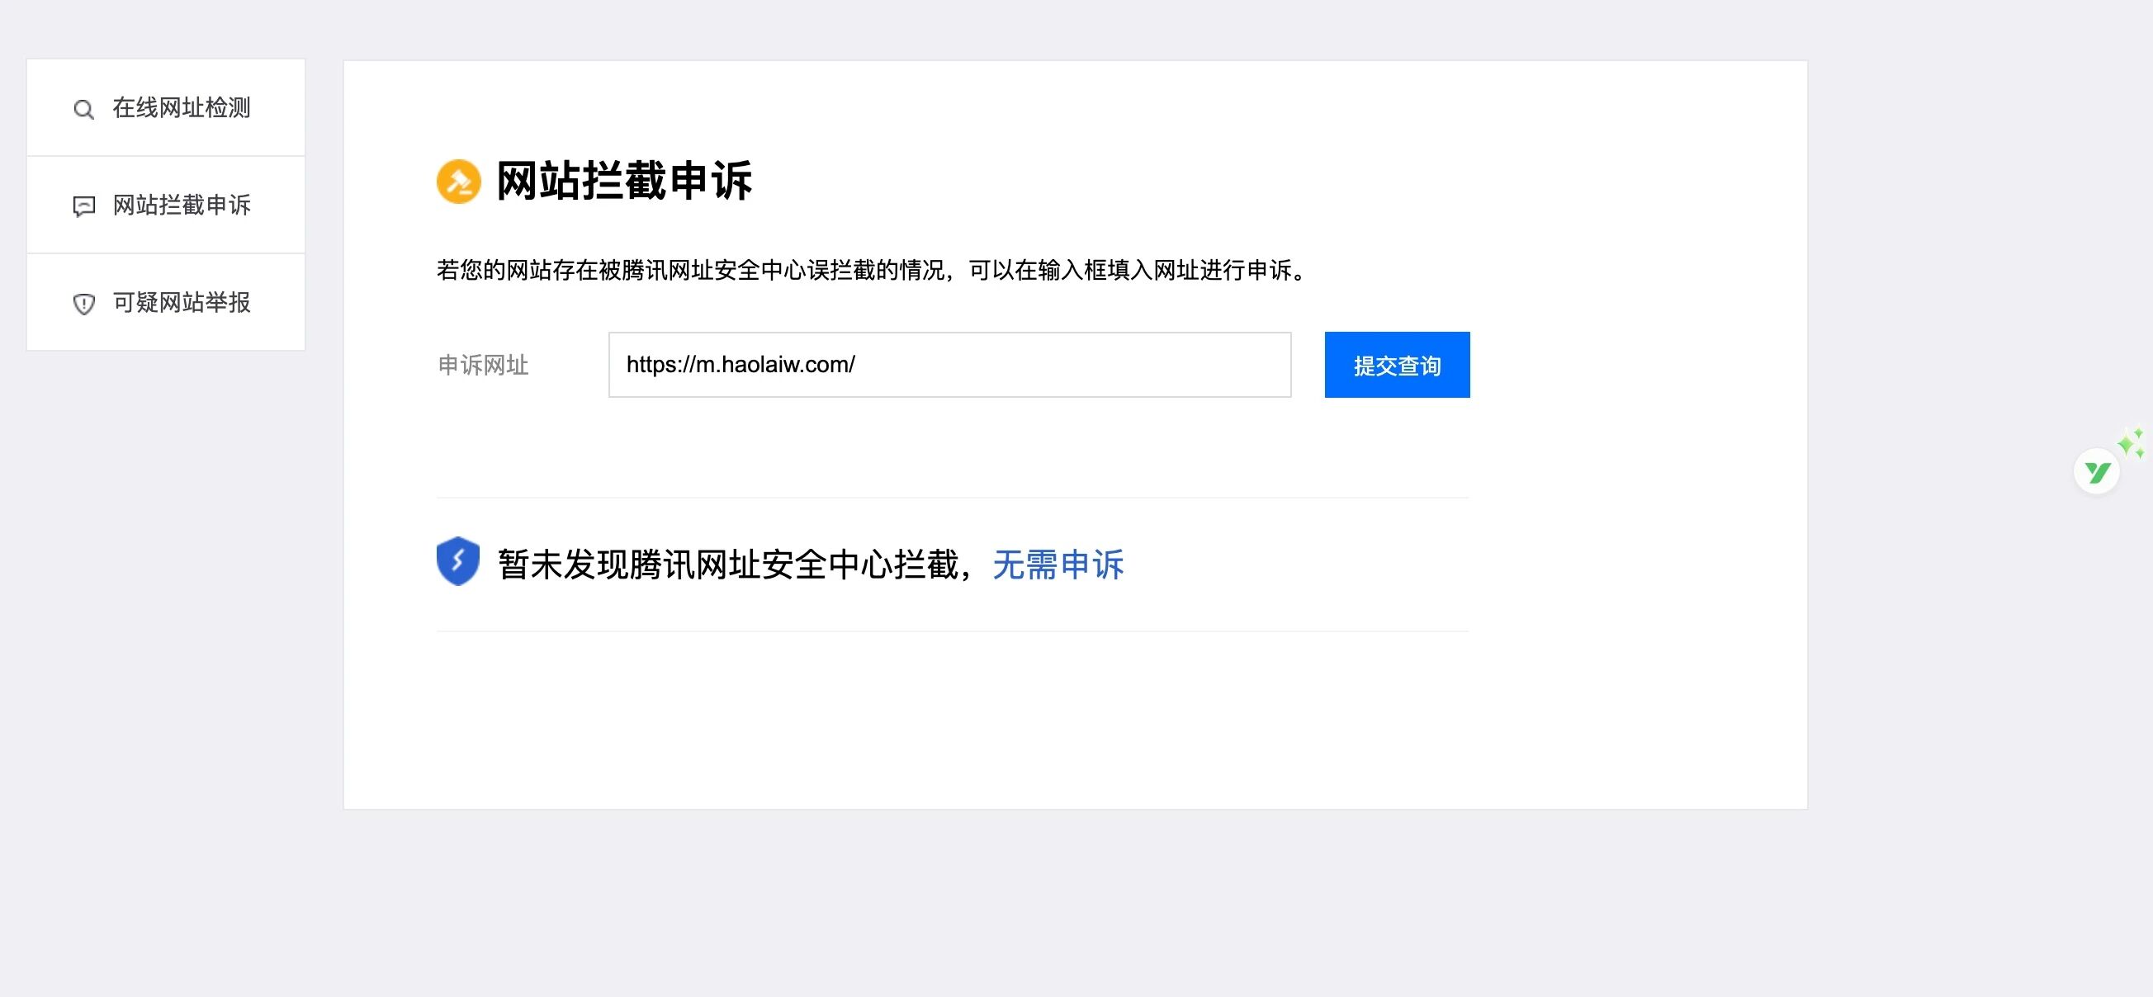Click the https://m.haolaiw.com/ text in the box
The image size is (2153, 997).
[741, 365]
